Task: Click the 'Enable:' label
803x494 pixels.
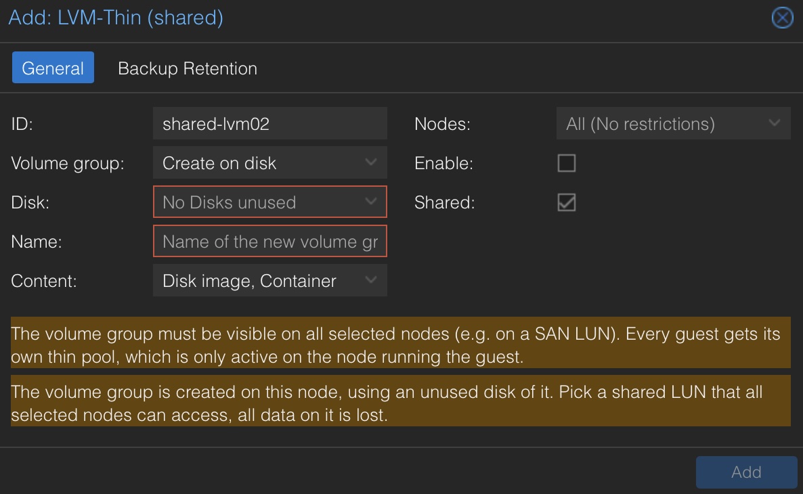Action: [x=443, y=163]
